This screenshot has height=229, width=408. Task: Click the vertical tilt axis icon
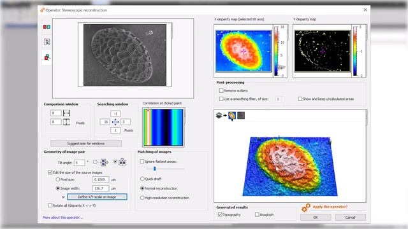122,162
